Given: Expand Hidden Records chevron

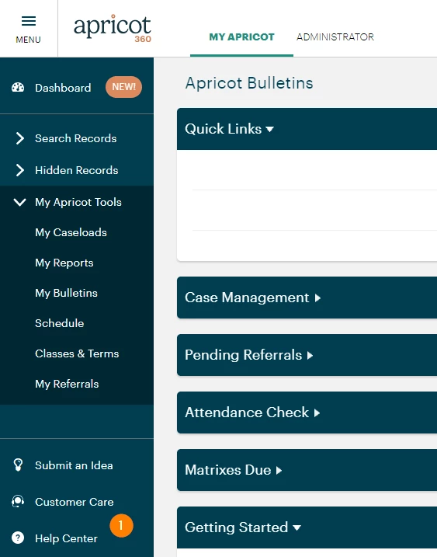Looking at the screenshot, I should coord(20,170).
